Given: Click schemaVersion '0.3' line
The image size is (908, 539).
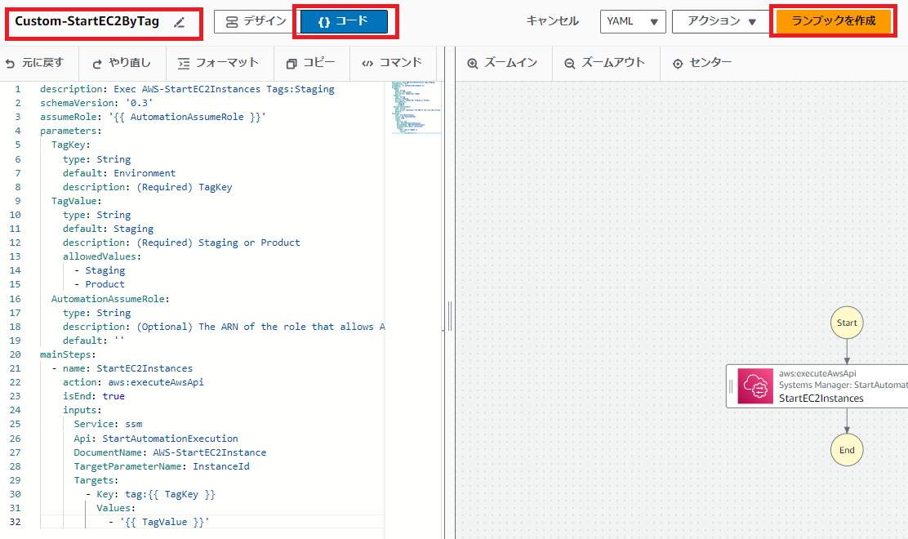Looking at the screenshot, I should (x=96, y=103).
